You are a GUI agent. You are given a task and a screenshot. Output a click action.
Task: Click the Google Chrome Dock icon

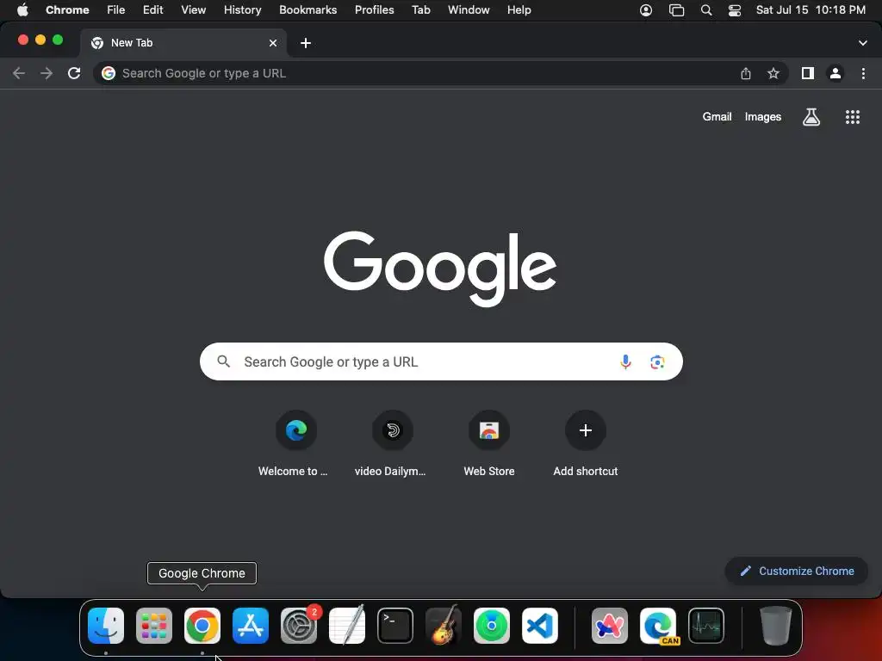click(x=202, y=626)
